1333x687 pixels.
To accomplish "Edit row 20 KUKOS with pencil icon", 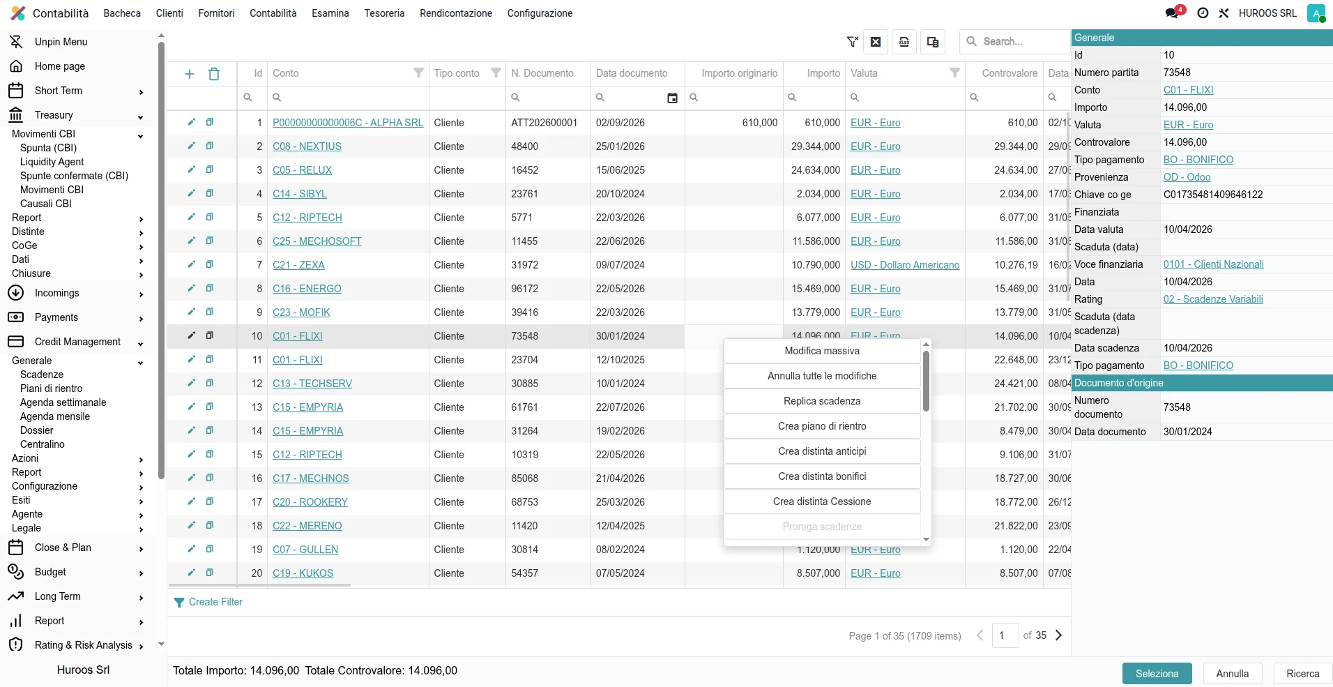I will click(x=191, y=573).
